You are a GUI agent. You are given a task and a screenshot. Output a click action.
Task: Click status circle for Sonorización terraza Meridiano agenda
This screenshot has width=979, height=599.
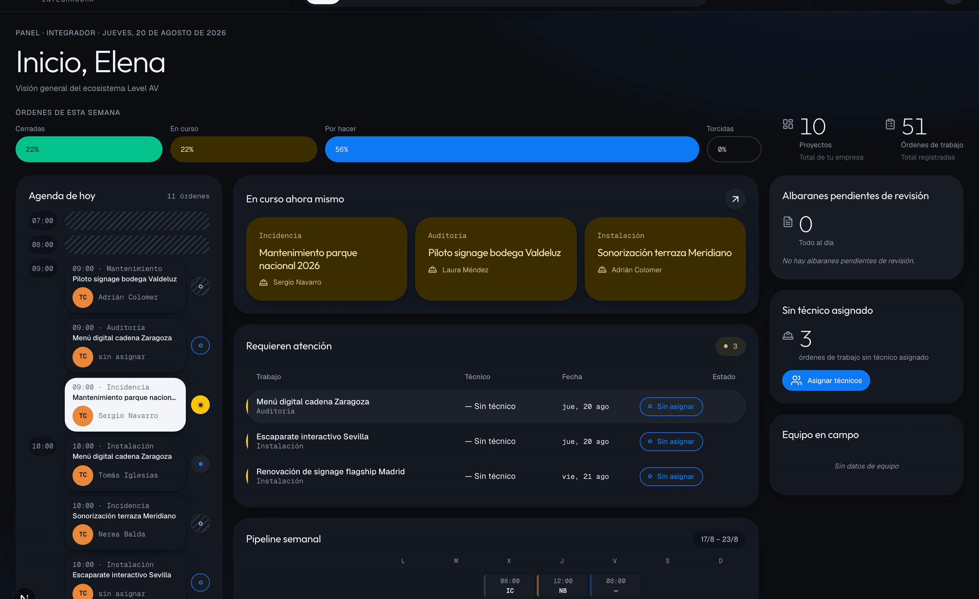pyautogui.click(x=200, y=524)
